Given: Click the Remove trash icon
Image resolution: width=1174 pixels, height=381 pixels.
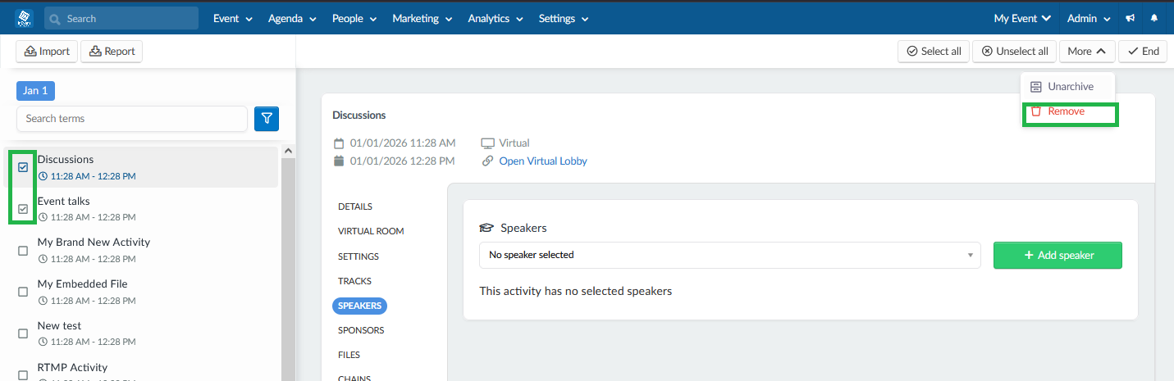Looking at the screenshot, I should pos(1036,111).
